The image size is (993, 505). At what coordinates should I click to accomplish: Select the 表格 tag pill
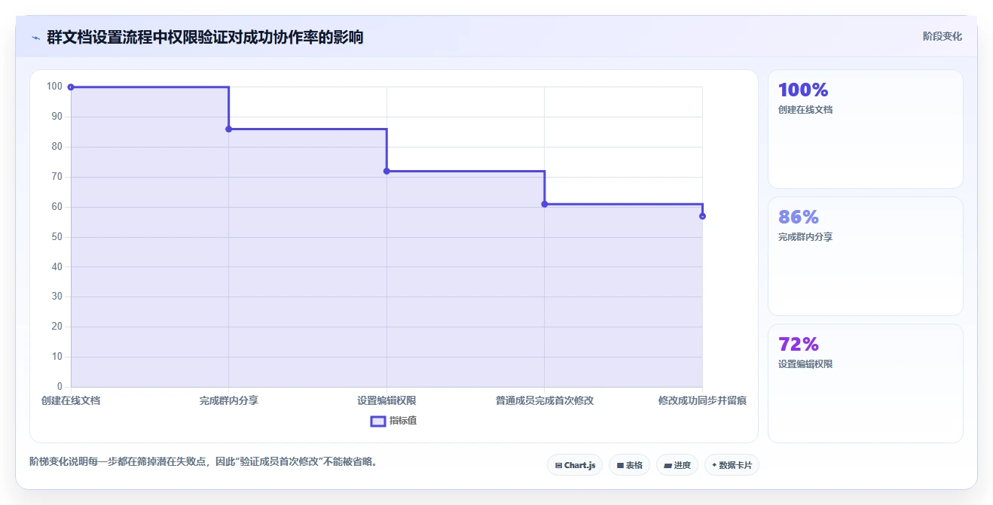[x=629, y=465]
